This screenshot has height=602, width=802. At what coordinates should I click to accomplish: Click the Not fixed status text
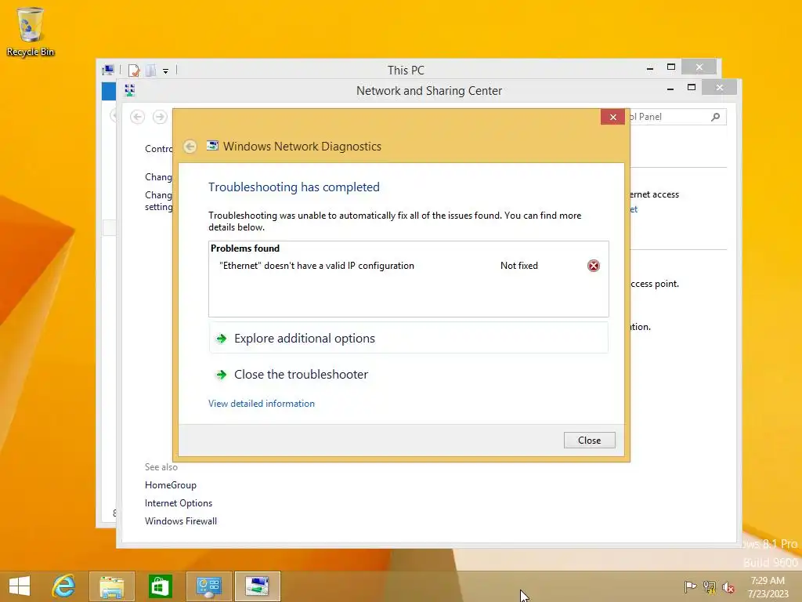[x=519, y=266]
